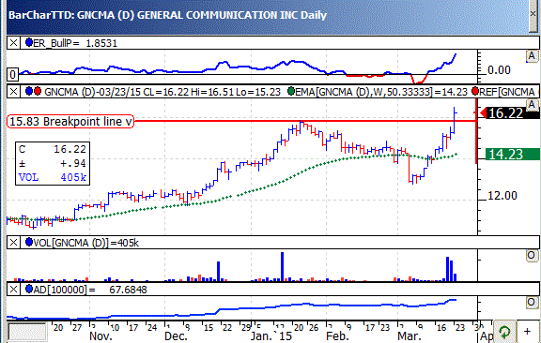Click blue GNCMA price series marker
Image resolution: width=541 pixels, height=343 pixels.
29,92
